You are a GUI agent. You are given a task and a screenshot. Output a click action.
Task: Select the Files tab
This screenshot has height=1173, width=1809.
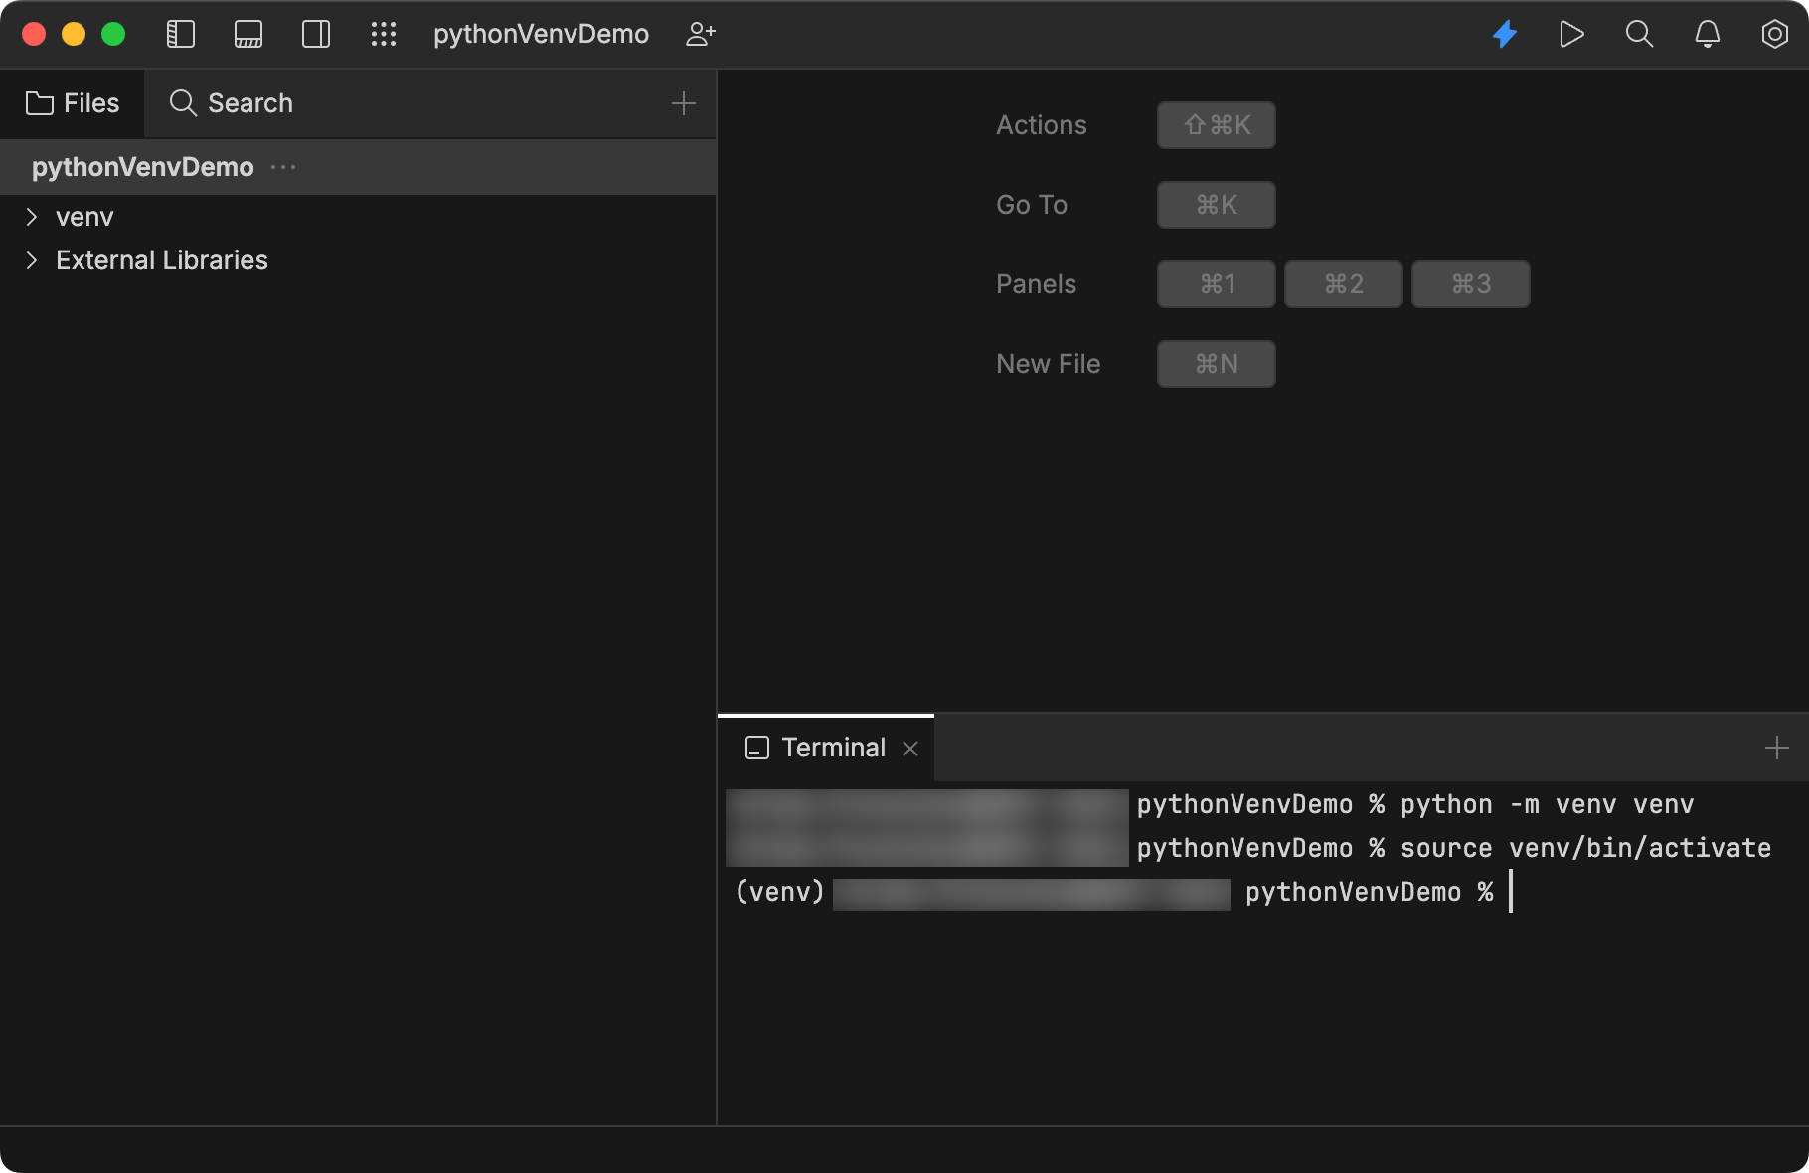[x=72, y=102]
